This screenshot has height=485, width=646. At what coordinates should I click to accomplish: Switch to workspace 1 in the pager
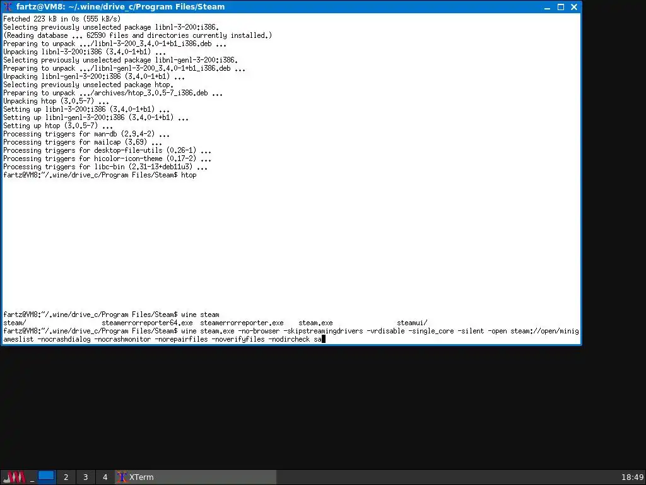[x=46, y=477]
